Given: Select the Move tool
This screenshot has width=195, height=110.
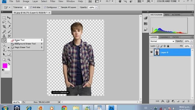Looking at the screenshot, I should pos(9,18).
